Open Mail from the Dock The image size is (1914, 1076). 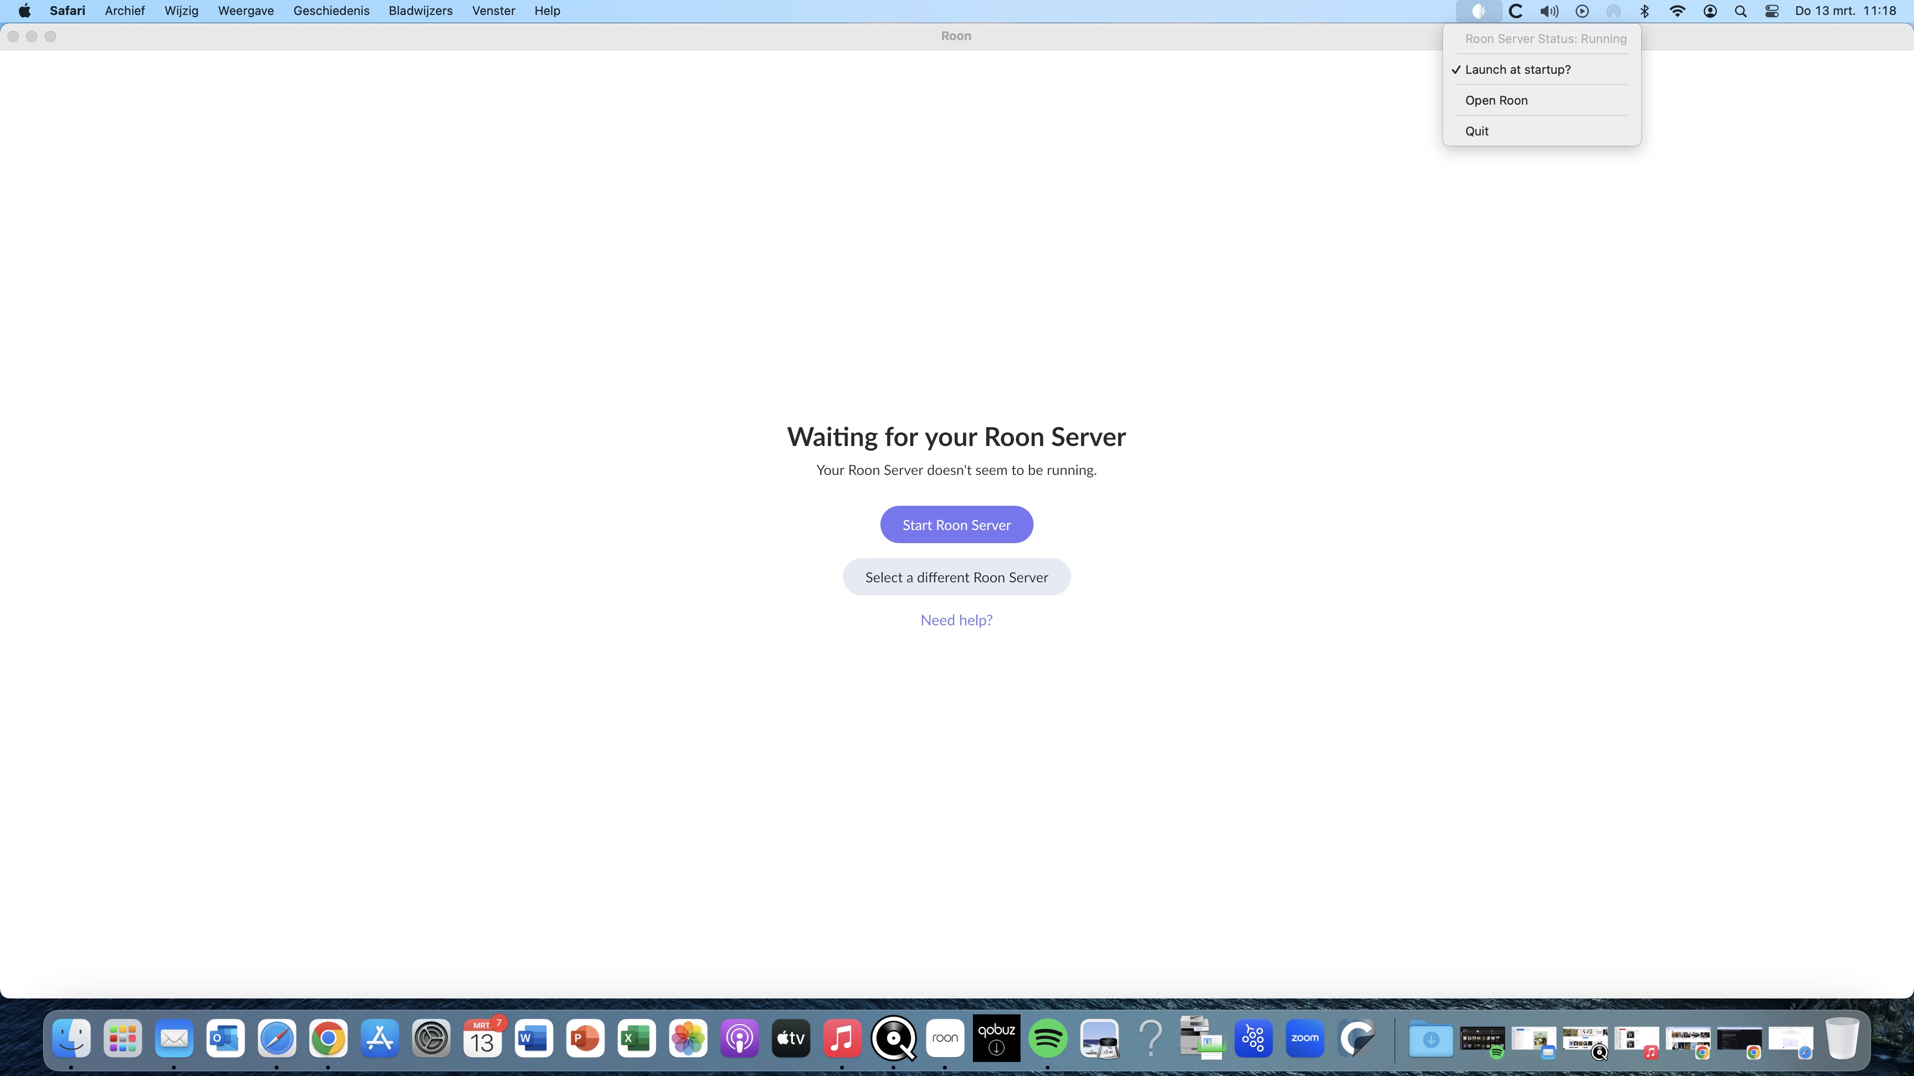pos(174,1037)
